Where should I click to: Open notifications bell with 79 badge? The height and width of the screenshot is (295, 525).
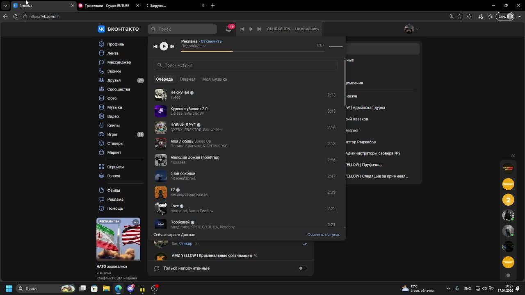click(x=228, y=29)
